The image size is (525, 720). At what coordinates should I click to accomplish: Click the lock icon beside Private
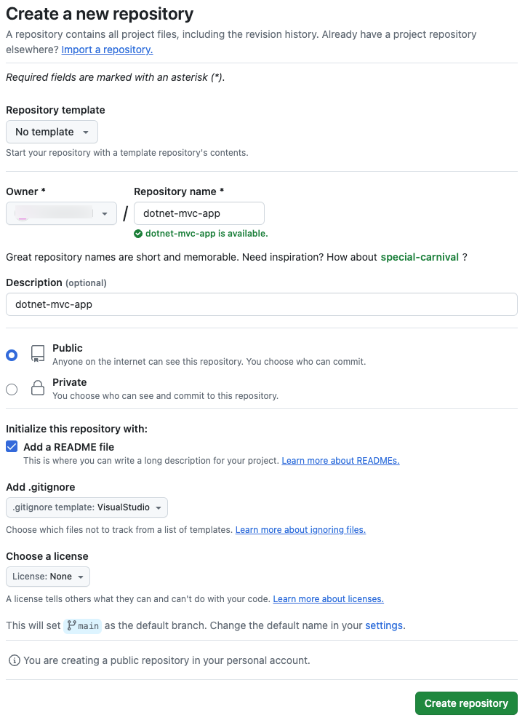[x=37, y=388]
